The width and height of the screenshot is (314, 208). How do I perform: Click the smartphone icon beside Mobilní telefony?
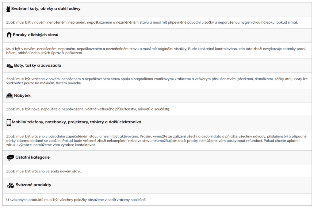click(9, 122)
